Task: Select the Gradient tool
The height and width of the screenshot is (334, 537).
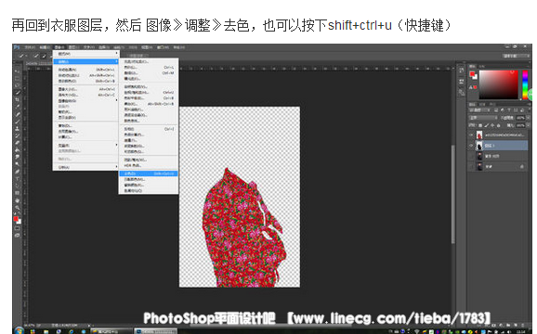Action: point(17,149)
